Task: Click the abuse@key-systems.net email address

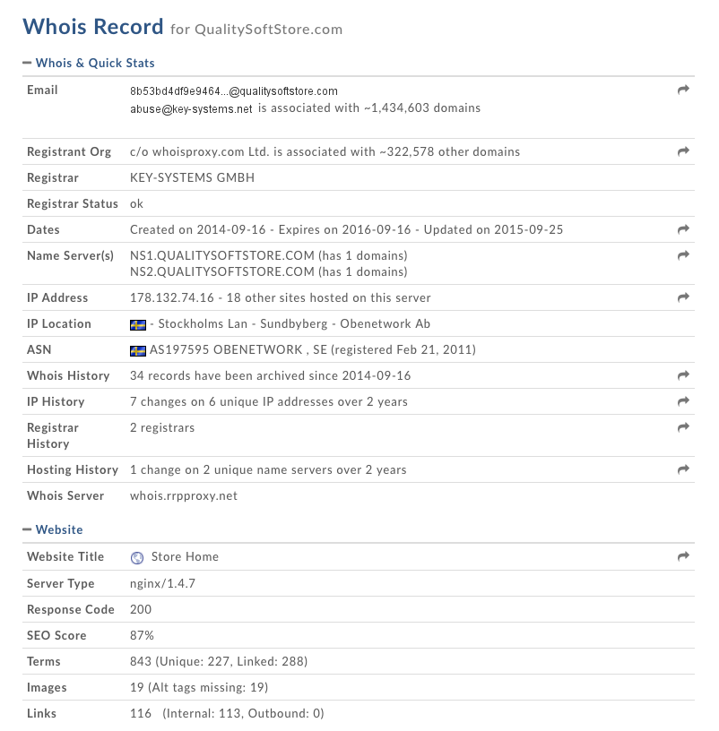Action: (191, 108)
